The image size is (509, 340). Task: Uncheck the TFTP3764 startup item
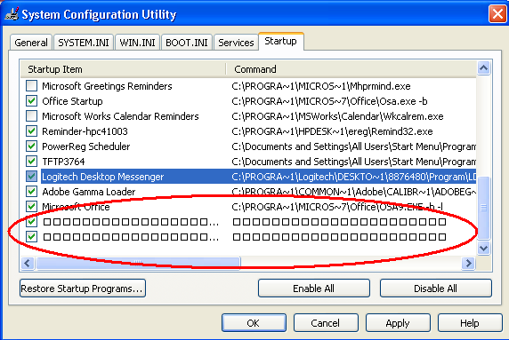click(31, 162)
